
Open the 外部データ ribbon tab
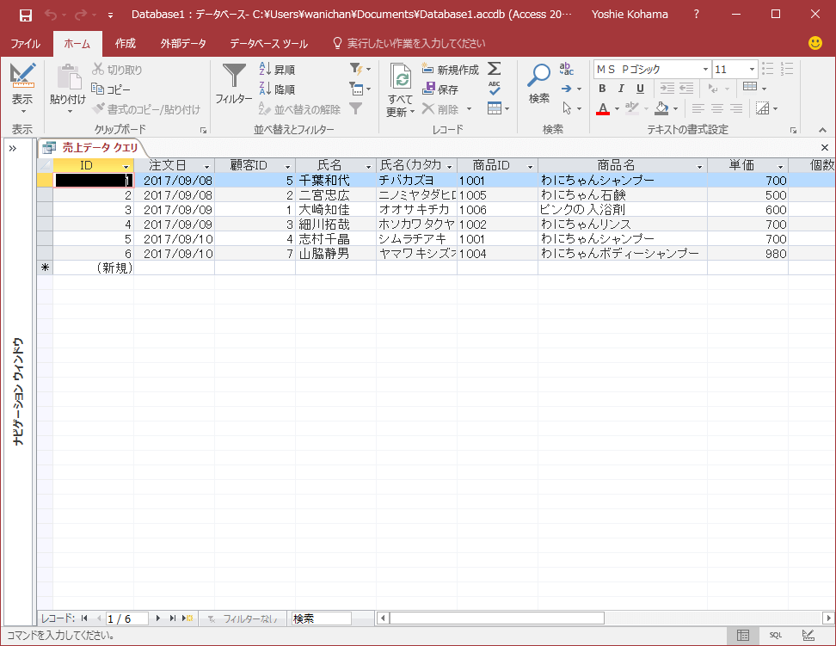183,44
